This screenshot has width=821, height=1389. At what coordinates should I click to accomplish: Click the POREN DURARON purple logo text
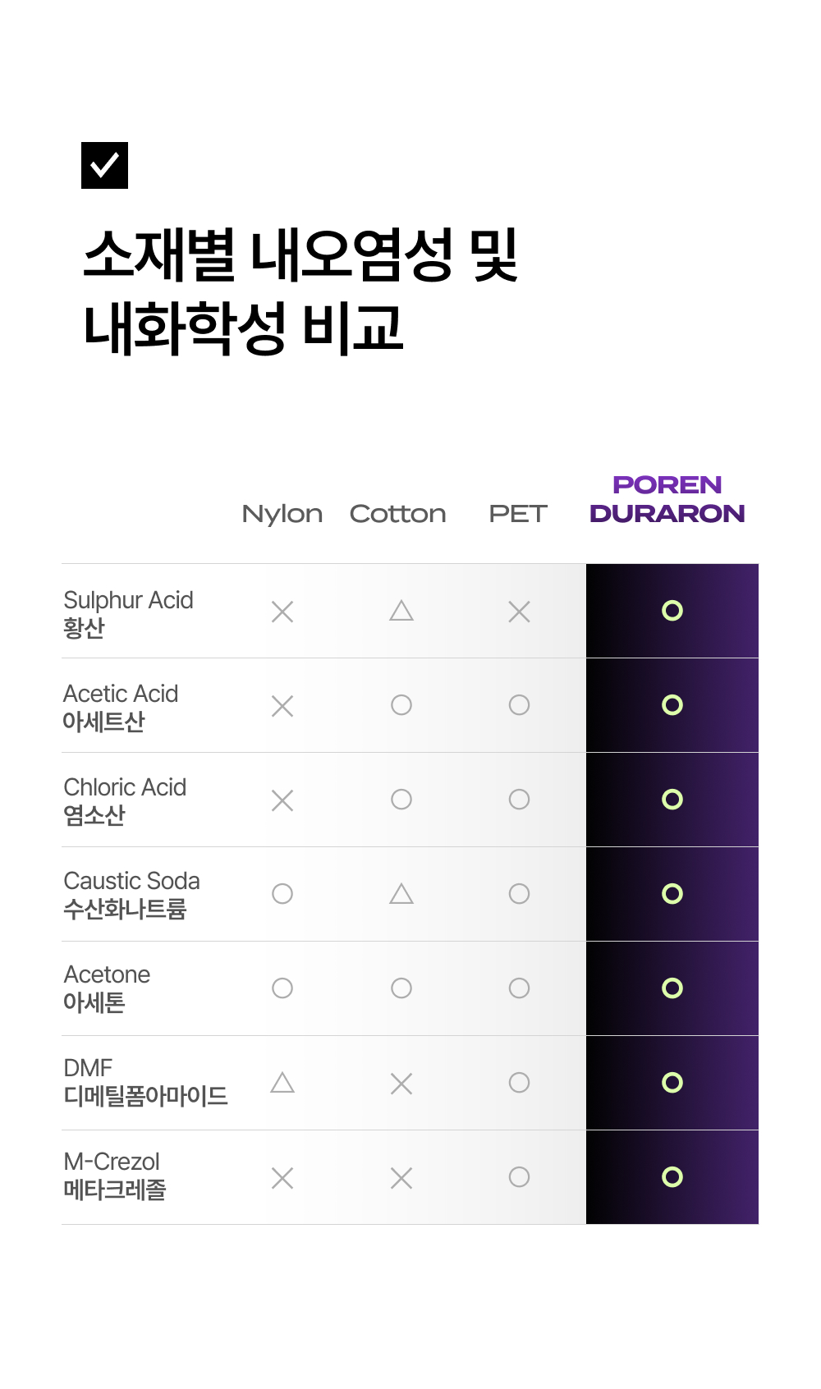667,499
